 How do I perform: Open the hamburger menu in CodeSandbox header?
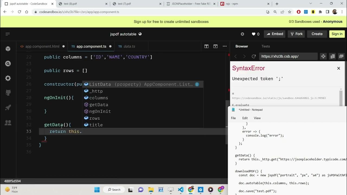[8, 34]
